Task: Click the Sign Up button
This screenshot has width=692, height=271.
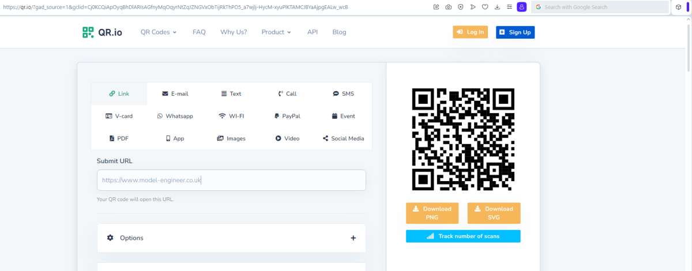Action: 515,32
